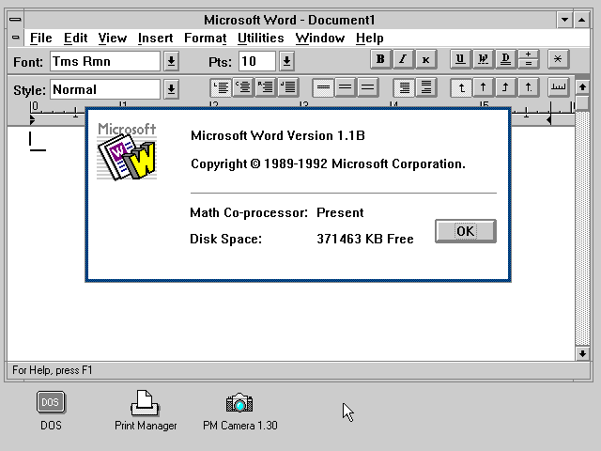Viewport: 601px width, 451px height.
Task: Click the Microsoft Word logo in dialog
Action: point(127,151)
